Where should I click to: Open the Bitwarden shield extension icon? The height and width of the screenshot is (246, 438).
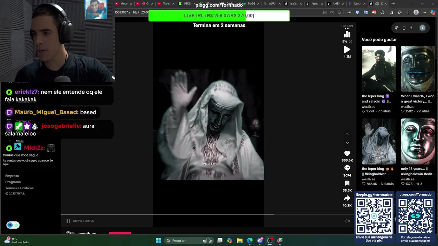coord(358,12)
